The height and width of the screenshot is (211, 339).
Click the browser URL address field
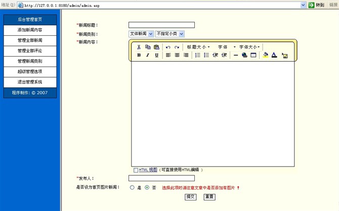coord(162,5)
